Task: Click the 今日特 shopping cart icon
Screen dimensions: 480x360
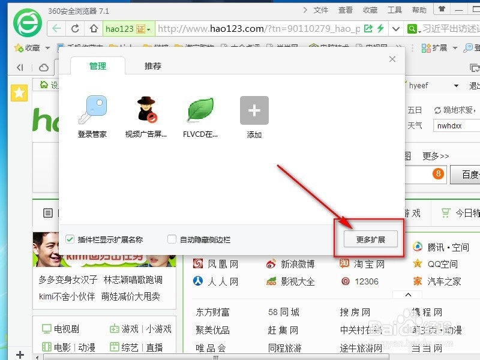Action: point(446,212)
